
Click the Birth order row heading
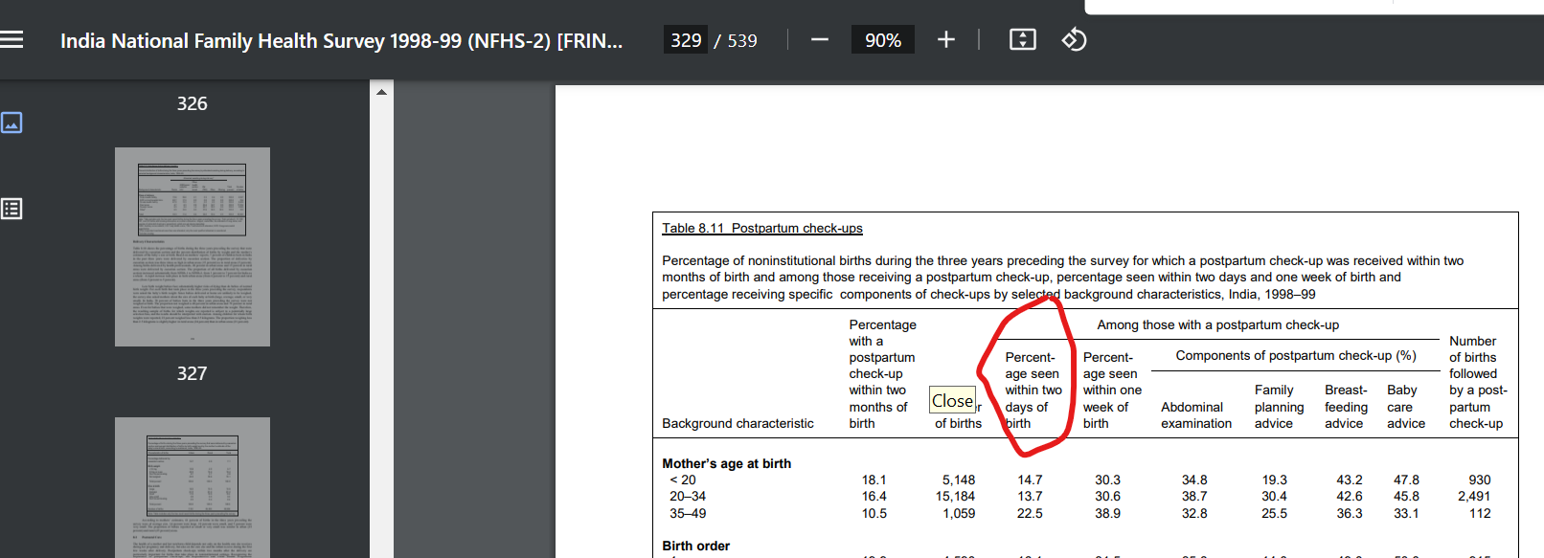pos(695,546)
